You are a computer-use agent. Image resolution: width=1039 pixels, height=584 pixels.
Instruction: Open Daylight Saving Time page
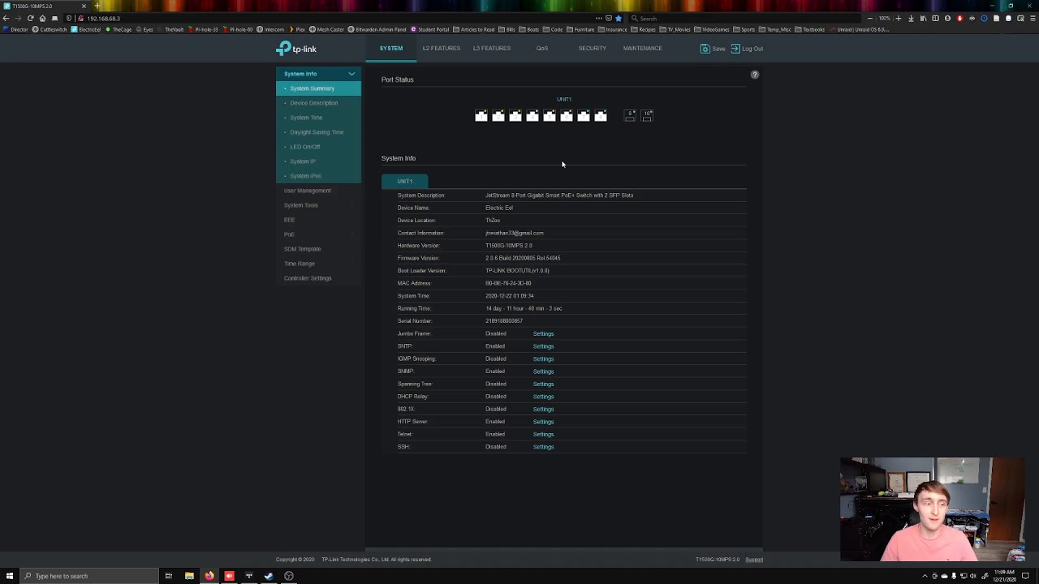point(317,132)
